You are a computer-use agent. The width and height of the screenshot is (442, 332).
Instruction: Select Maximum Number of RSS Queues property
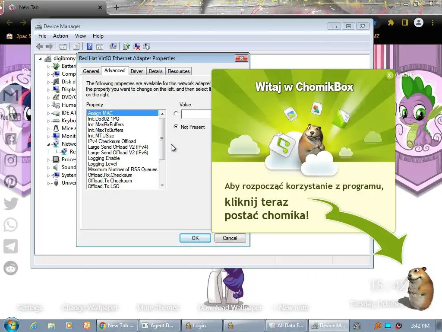[x=123, y=169]
